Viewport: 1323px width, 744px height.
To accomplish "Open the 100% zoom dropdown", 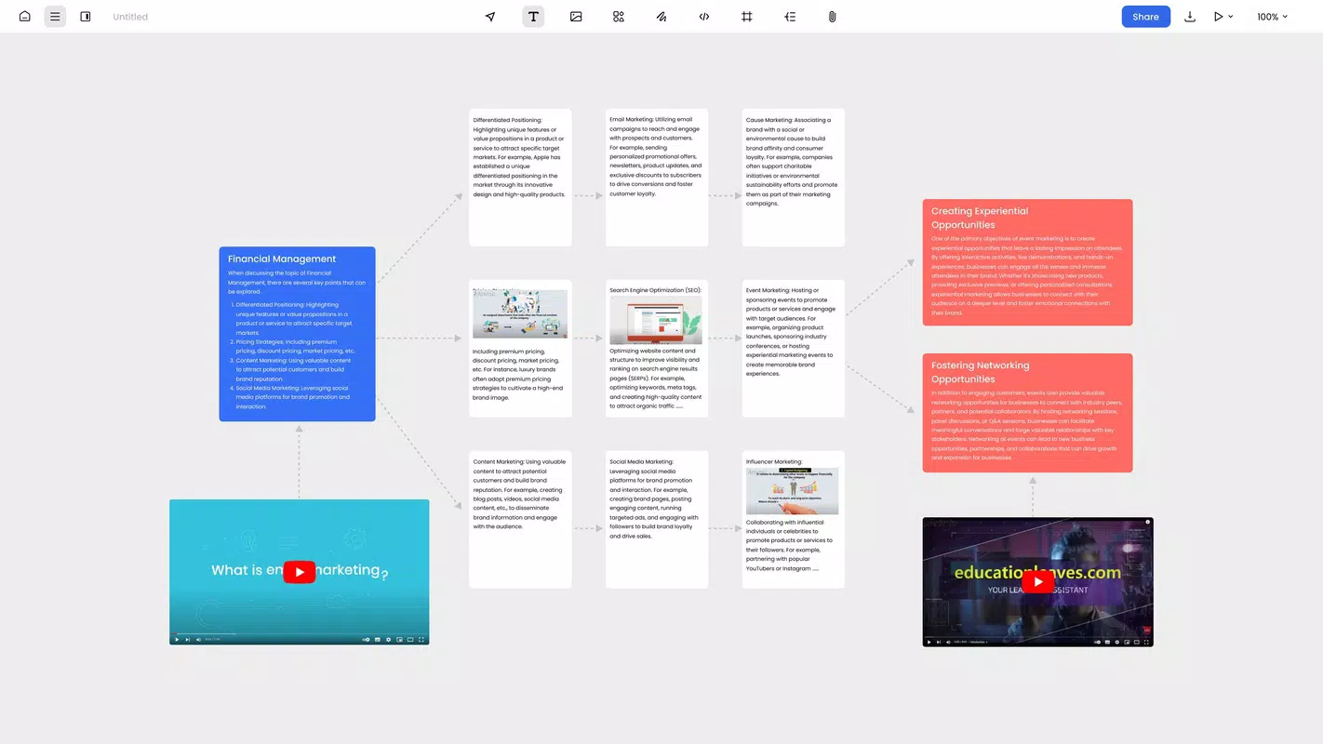I will (x=1273, y=17).
